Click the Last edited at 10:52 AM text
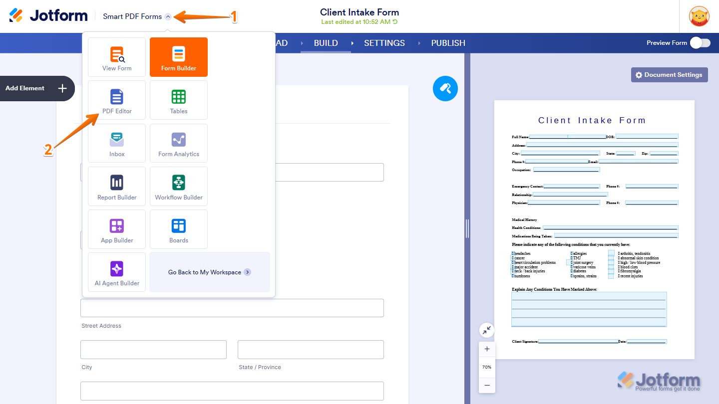 click(x=356, y=22)
